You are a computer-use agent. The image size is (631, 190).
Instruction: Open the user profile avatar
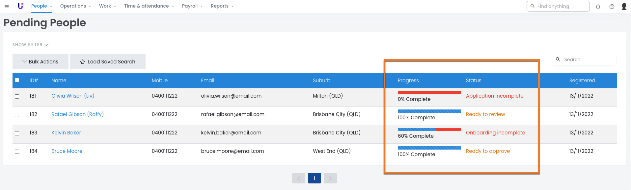pyautogui.click(x=624, y=7)
